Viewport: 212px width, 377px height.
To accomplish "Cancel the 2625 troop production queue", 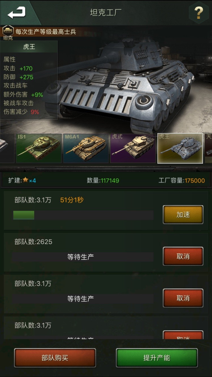I will [183, 256].
